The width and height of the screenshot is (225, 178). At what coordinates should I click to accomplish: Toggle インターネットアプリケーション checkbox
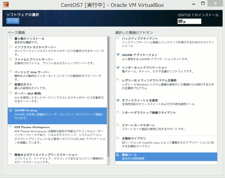(x=118, y=68)
